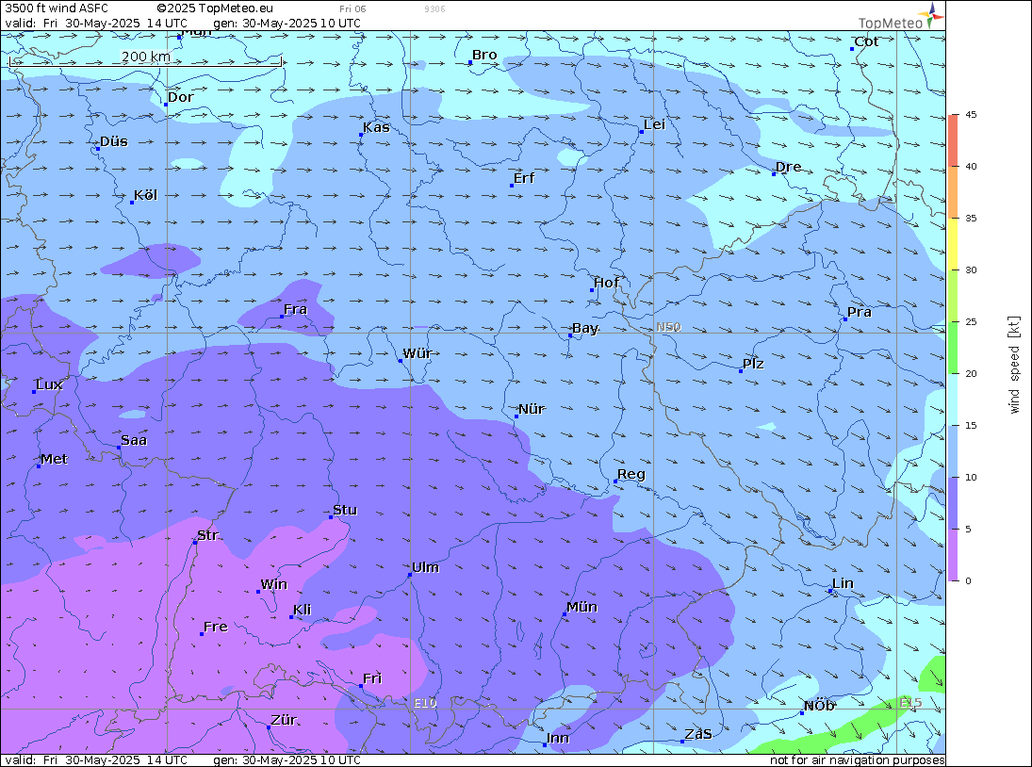Click the red 40–45 kt legend segment
The width and height of the screenshot is (1032, 767).
click(x=954, y=140)
